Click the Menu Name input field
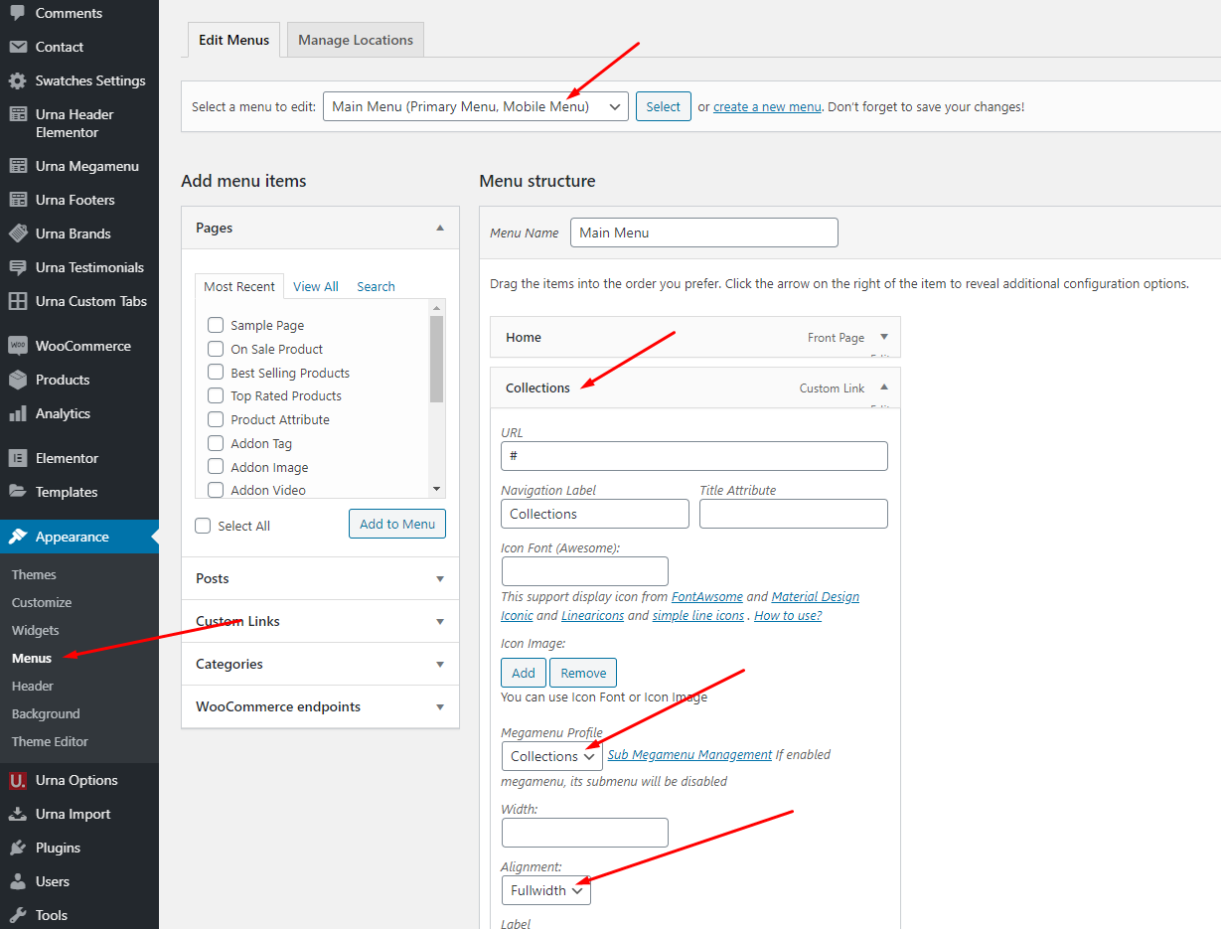1221x929 pixels. [x=704, y=232]
